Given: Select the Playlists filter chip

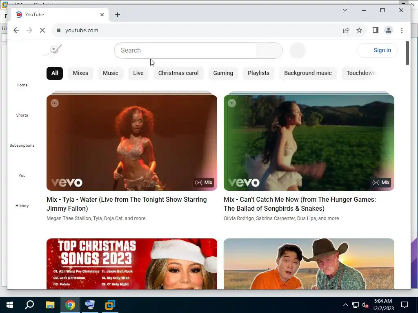Looking at the screenshot, I should point(258,73).
